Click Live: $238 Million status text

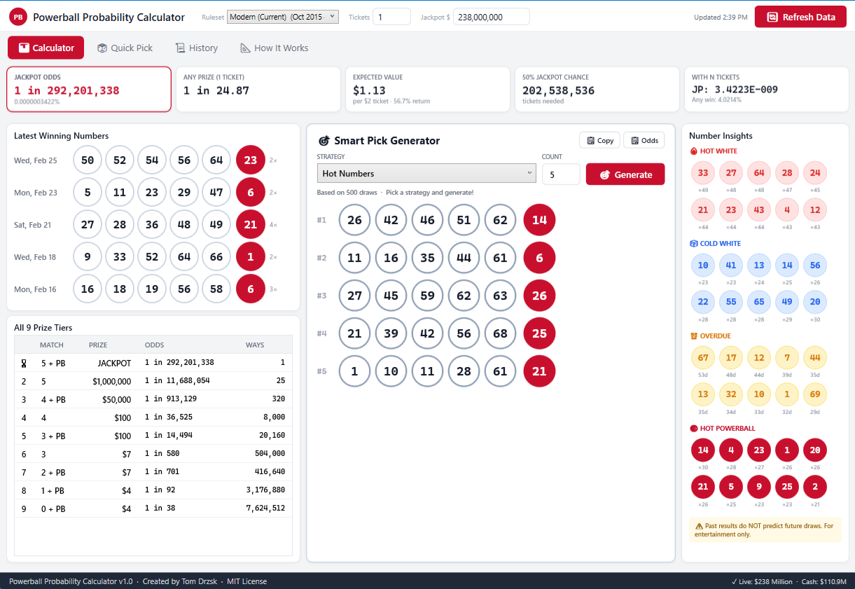coord(761,581)
